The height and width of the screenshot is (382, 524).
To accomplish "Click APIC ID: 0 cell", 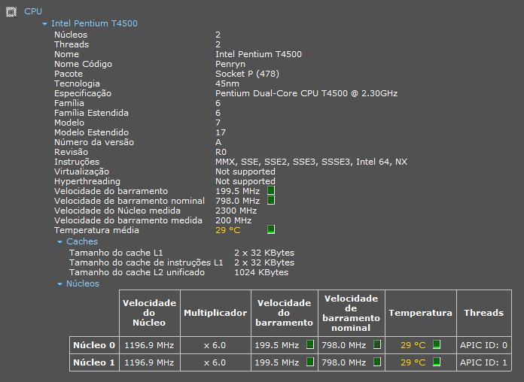I will pyautogui.click(x=483, y=345).
